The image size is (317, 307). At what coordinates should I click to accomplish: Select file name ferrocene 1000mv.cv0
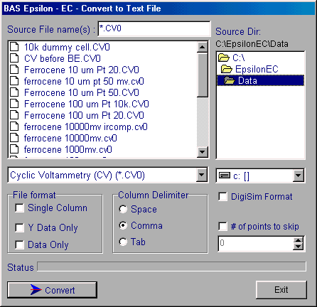(x=68, y=149)
